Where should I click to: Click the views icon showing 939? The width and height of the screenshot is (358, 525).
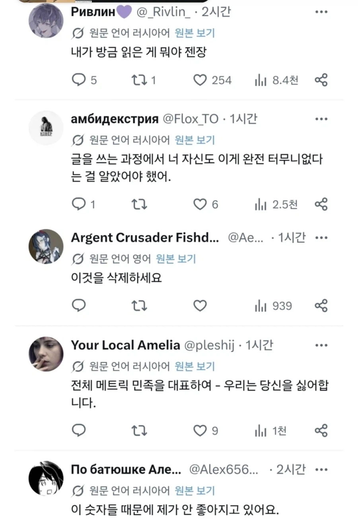click(x=261, y=306)
